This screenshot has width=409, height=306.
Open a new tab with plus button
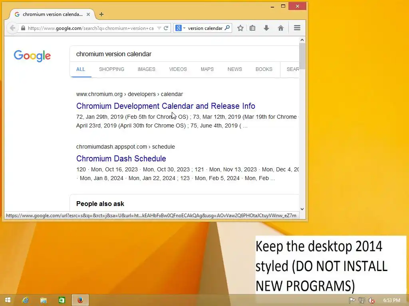[101, 14]
